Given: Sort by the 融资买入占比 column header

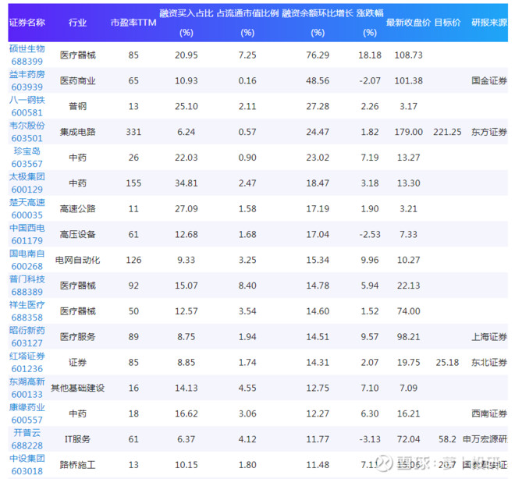Looking at the screenshot, I should [x=186, y=13].
